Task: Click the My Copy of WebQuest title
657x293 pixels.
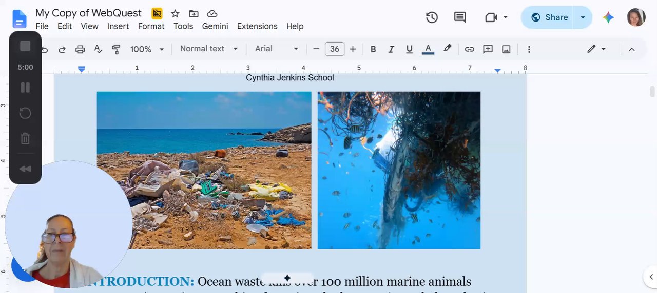Action: coord(88,13)
